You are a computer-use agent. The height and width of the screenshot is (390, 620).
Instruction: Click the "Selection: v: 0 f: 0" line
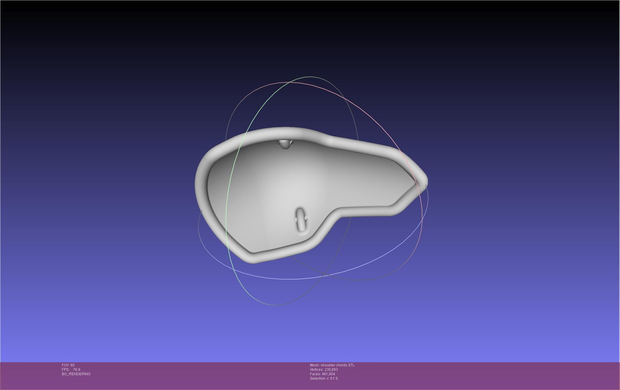[x=324, y=378]
